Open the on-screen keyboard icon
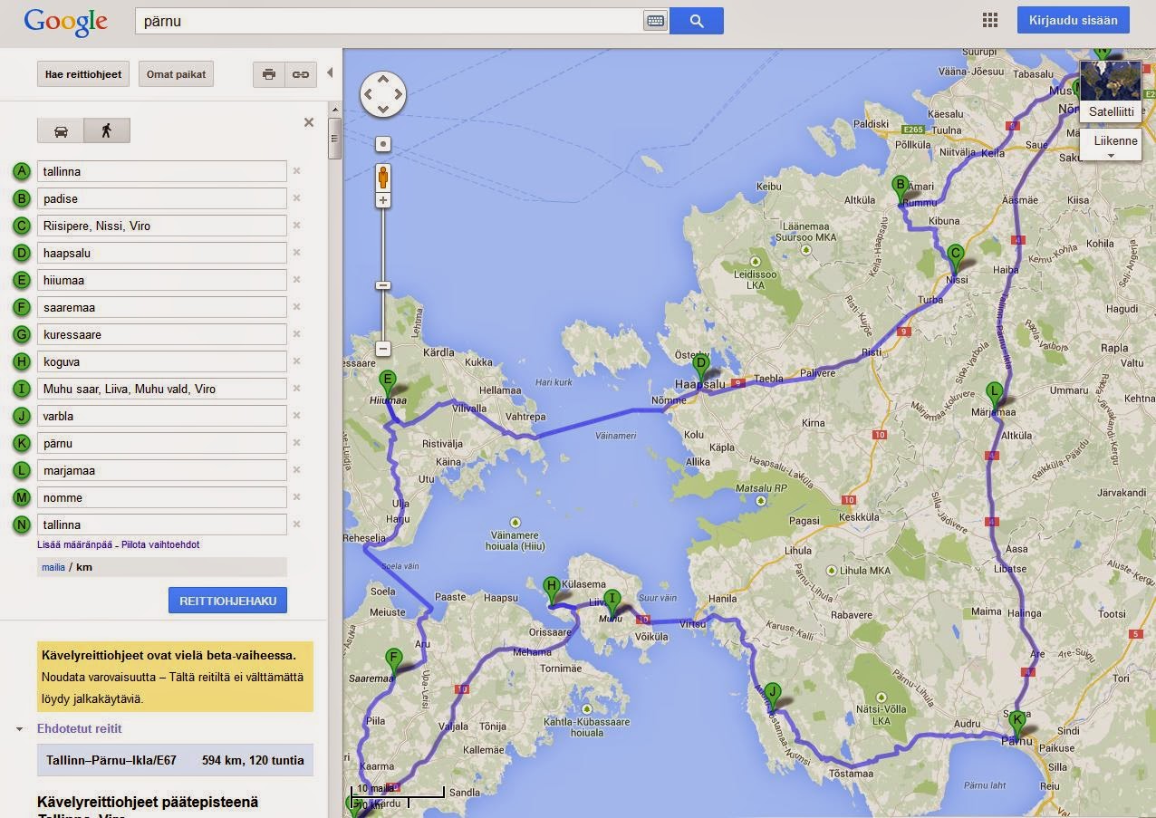Screen dimensions: 1156x818 click(x=655, y=21)
